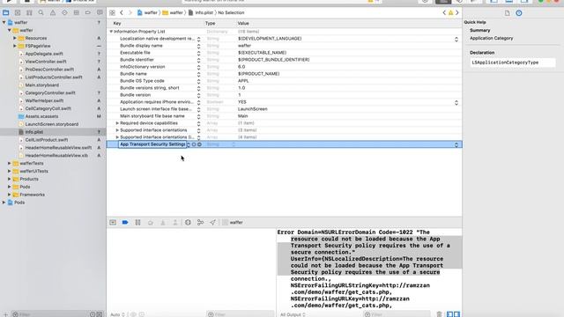Expand Required device capabilities row
Image resolution: width=564 pixels, height=317 pixels.
[x=117, y=123]
